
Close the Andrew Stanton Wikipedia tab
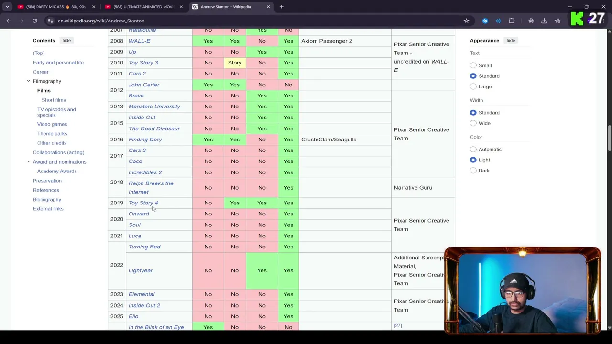(x=268, y=7)
